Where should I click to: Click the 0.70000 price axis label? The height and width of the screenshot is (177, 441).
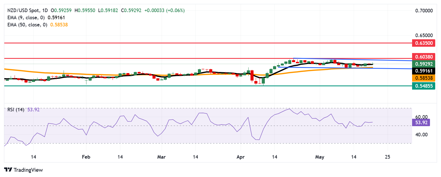[424, 11]
